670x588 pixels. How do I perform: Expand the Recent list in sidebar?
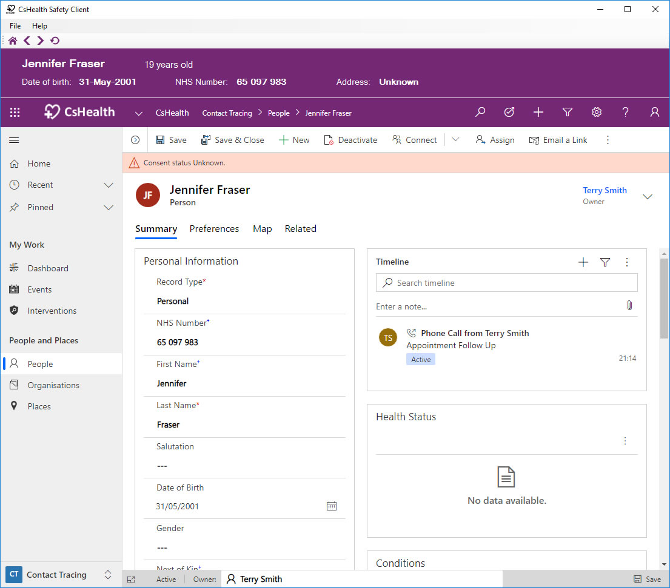pyautogui.click(x=109, y=185)
